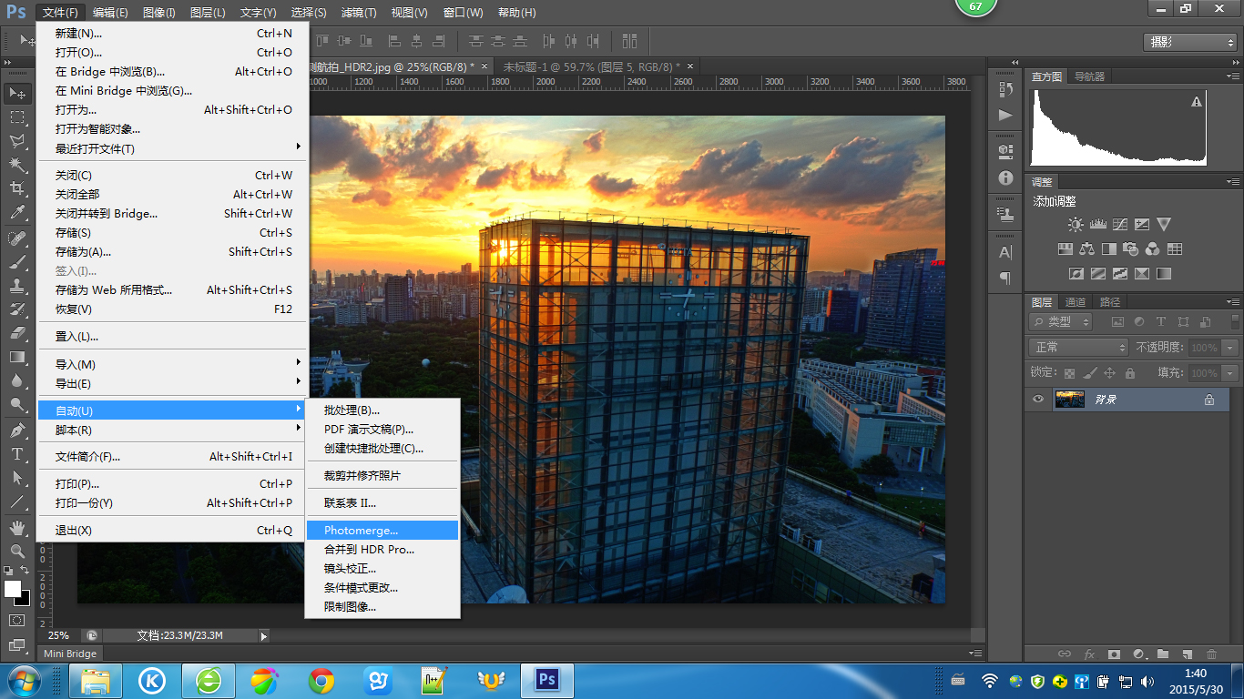Select the Clone Stamp tool
Image resolution: width=1244 pixels, height=699 pixels.
point(17,286)
